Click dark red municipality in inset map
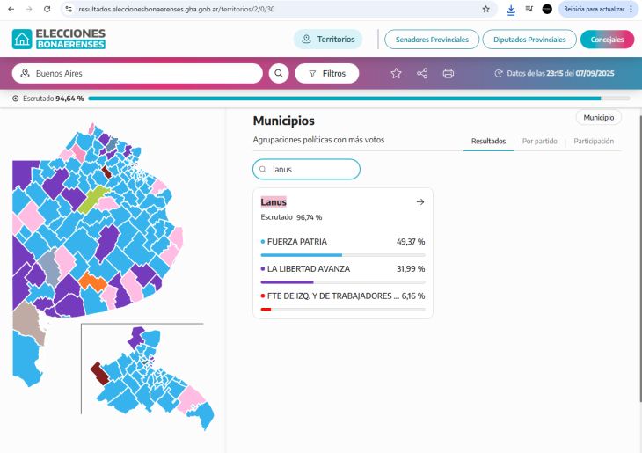 pyautogui.click(x=99, y=373)
